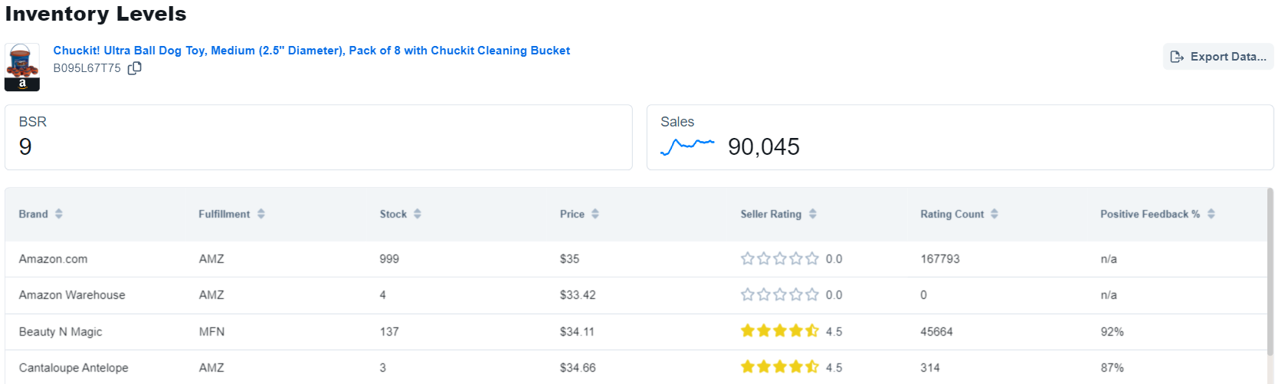Sort by Positive Feedback % sort arrows
The width and height of the screenshot is (1275, 384).
click(x=1211, y=214)
